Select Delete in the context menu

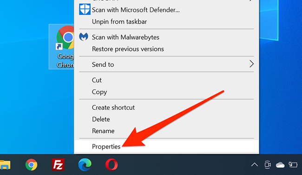pyautogui.click(x=167, y=119)
